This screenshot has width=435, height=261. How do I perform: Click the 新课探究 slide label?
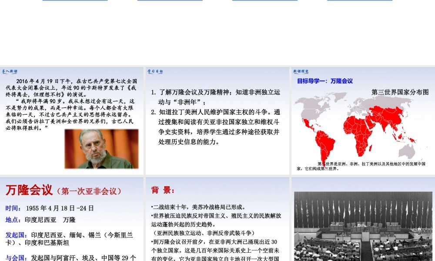pos(301,71)
